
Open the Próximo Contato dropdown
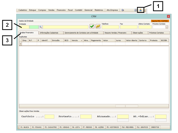167,27
